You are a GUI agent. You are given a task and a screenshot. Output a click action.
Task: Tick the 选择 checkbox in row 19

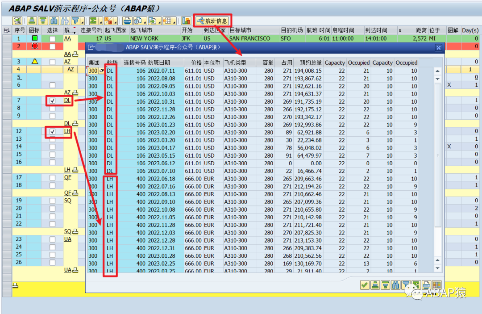tap(53, 201)
